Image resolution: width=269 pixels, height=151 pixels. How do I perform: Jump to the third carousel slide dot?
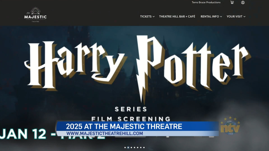tap(131, 147)
